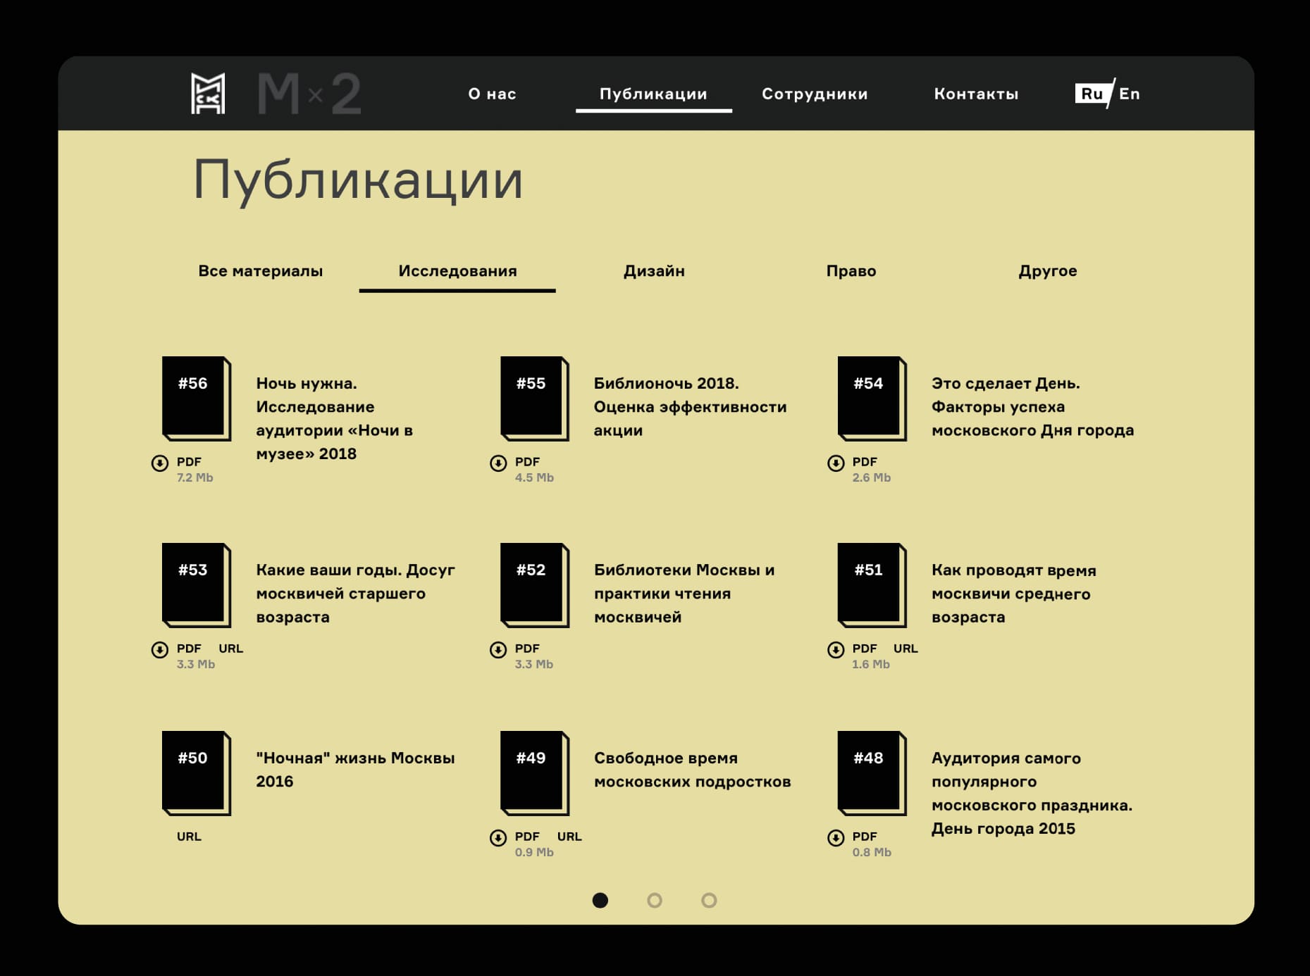Open title Ночь нужна. Исследование аудитории
The width and height of the screenshot is (1310, 976).
[x=334, y=418]
